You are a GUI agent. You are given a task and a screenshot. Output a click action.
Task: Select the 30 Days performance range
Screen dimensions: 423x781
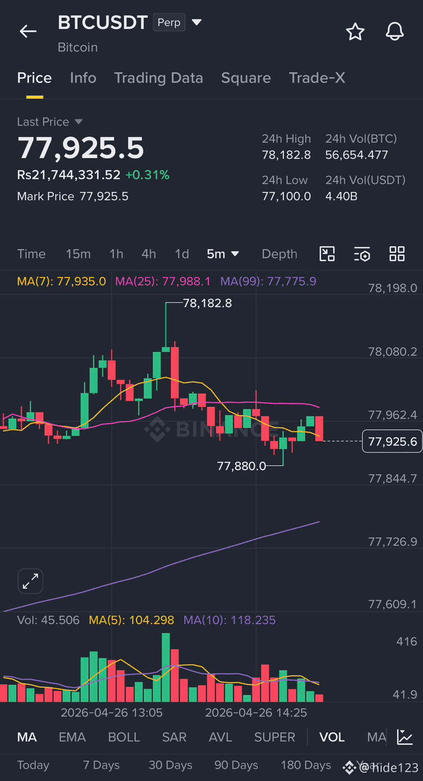170,765
